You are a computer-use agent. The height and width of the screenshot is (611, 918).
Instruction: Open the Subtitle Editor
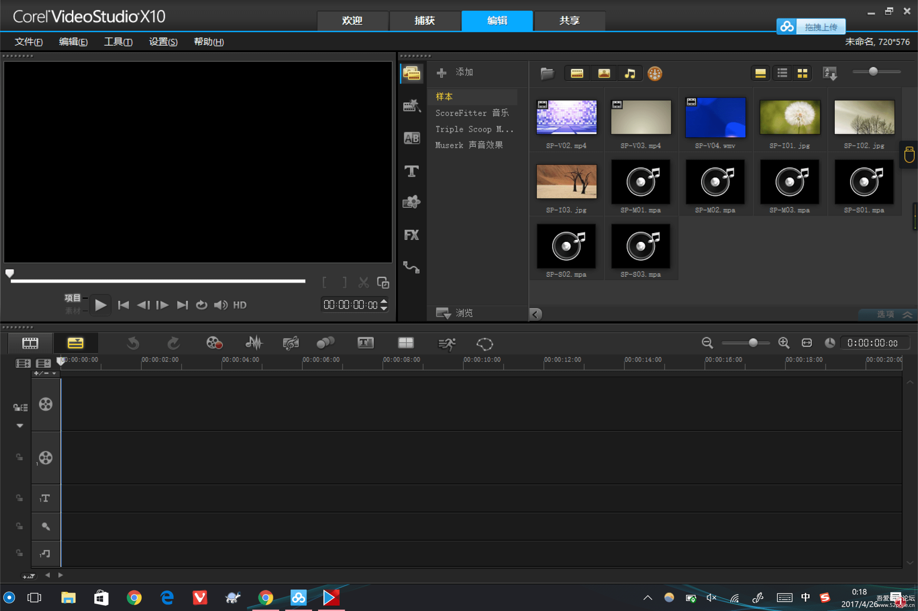click(x=366, y=343)
